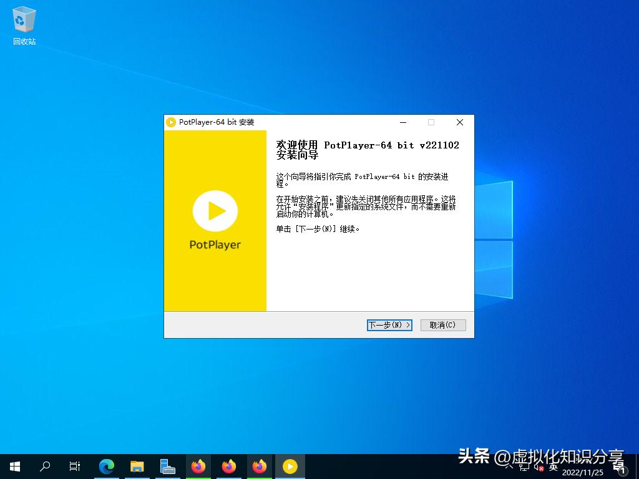
Task: Switch the input method from 英
Action: coord(554,467)
